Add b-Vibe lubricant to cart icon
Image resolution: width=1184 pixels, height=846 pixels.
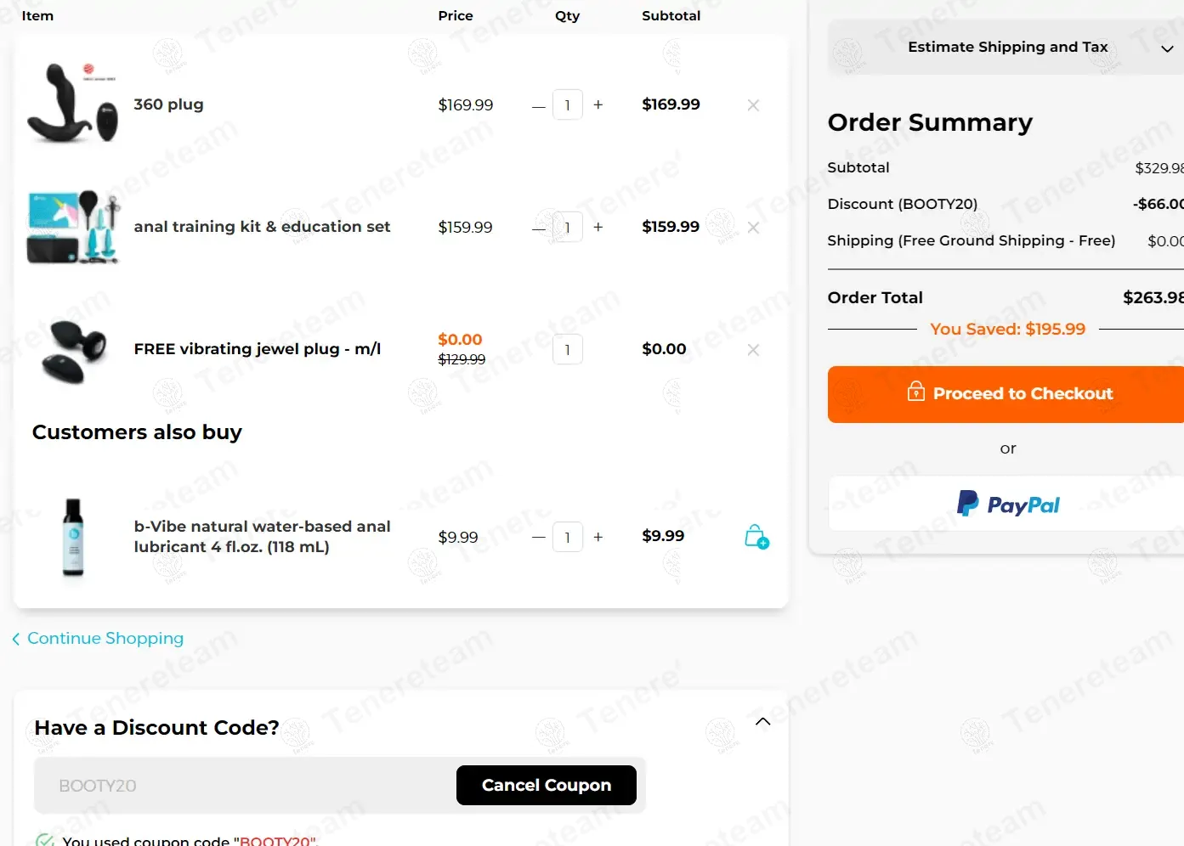756,537
